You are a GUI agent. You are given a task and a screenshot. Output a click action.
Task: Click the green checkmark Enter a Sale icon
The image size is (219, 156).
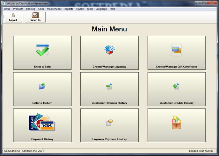pos(42,50)
